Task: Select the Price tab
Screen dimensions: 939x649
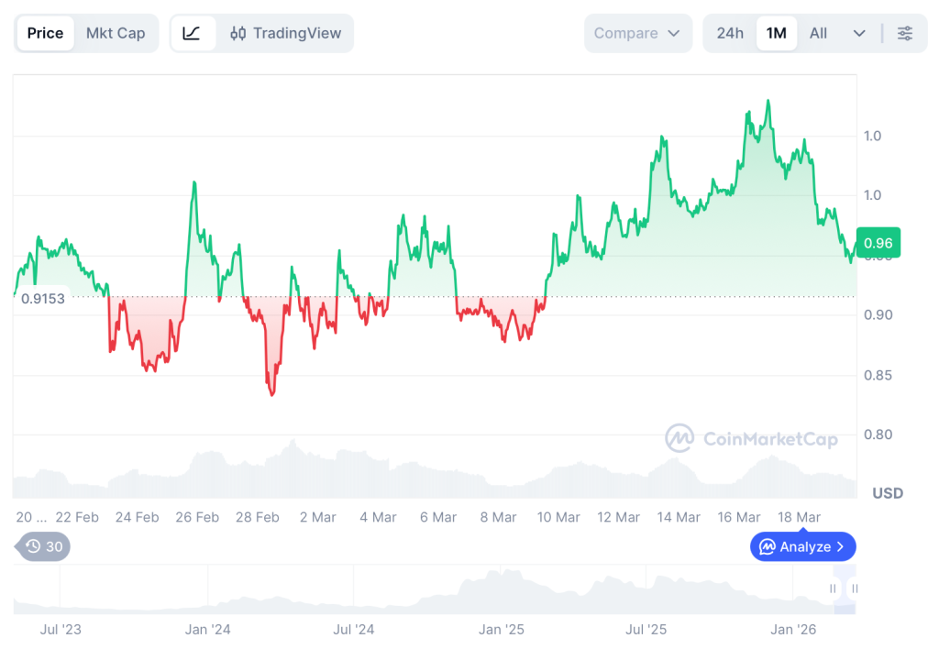Action: point(45,33)
